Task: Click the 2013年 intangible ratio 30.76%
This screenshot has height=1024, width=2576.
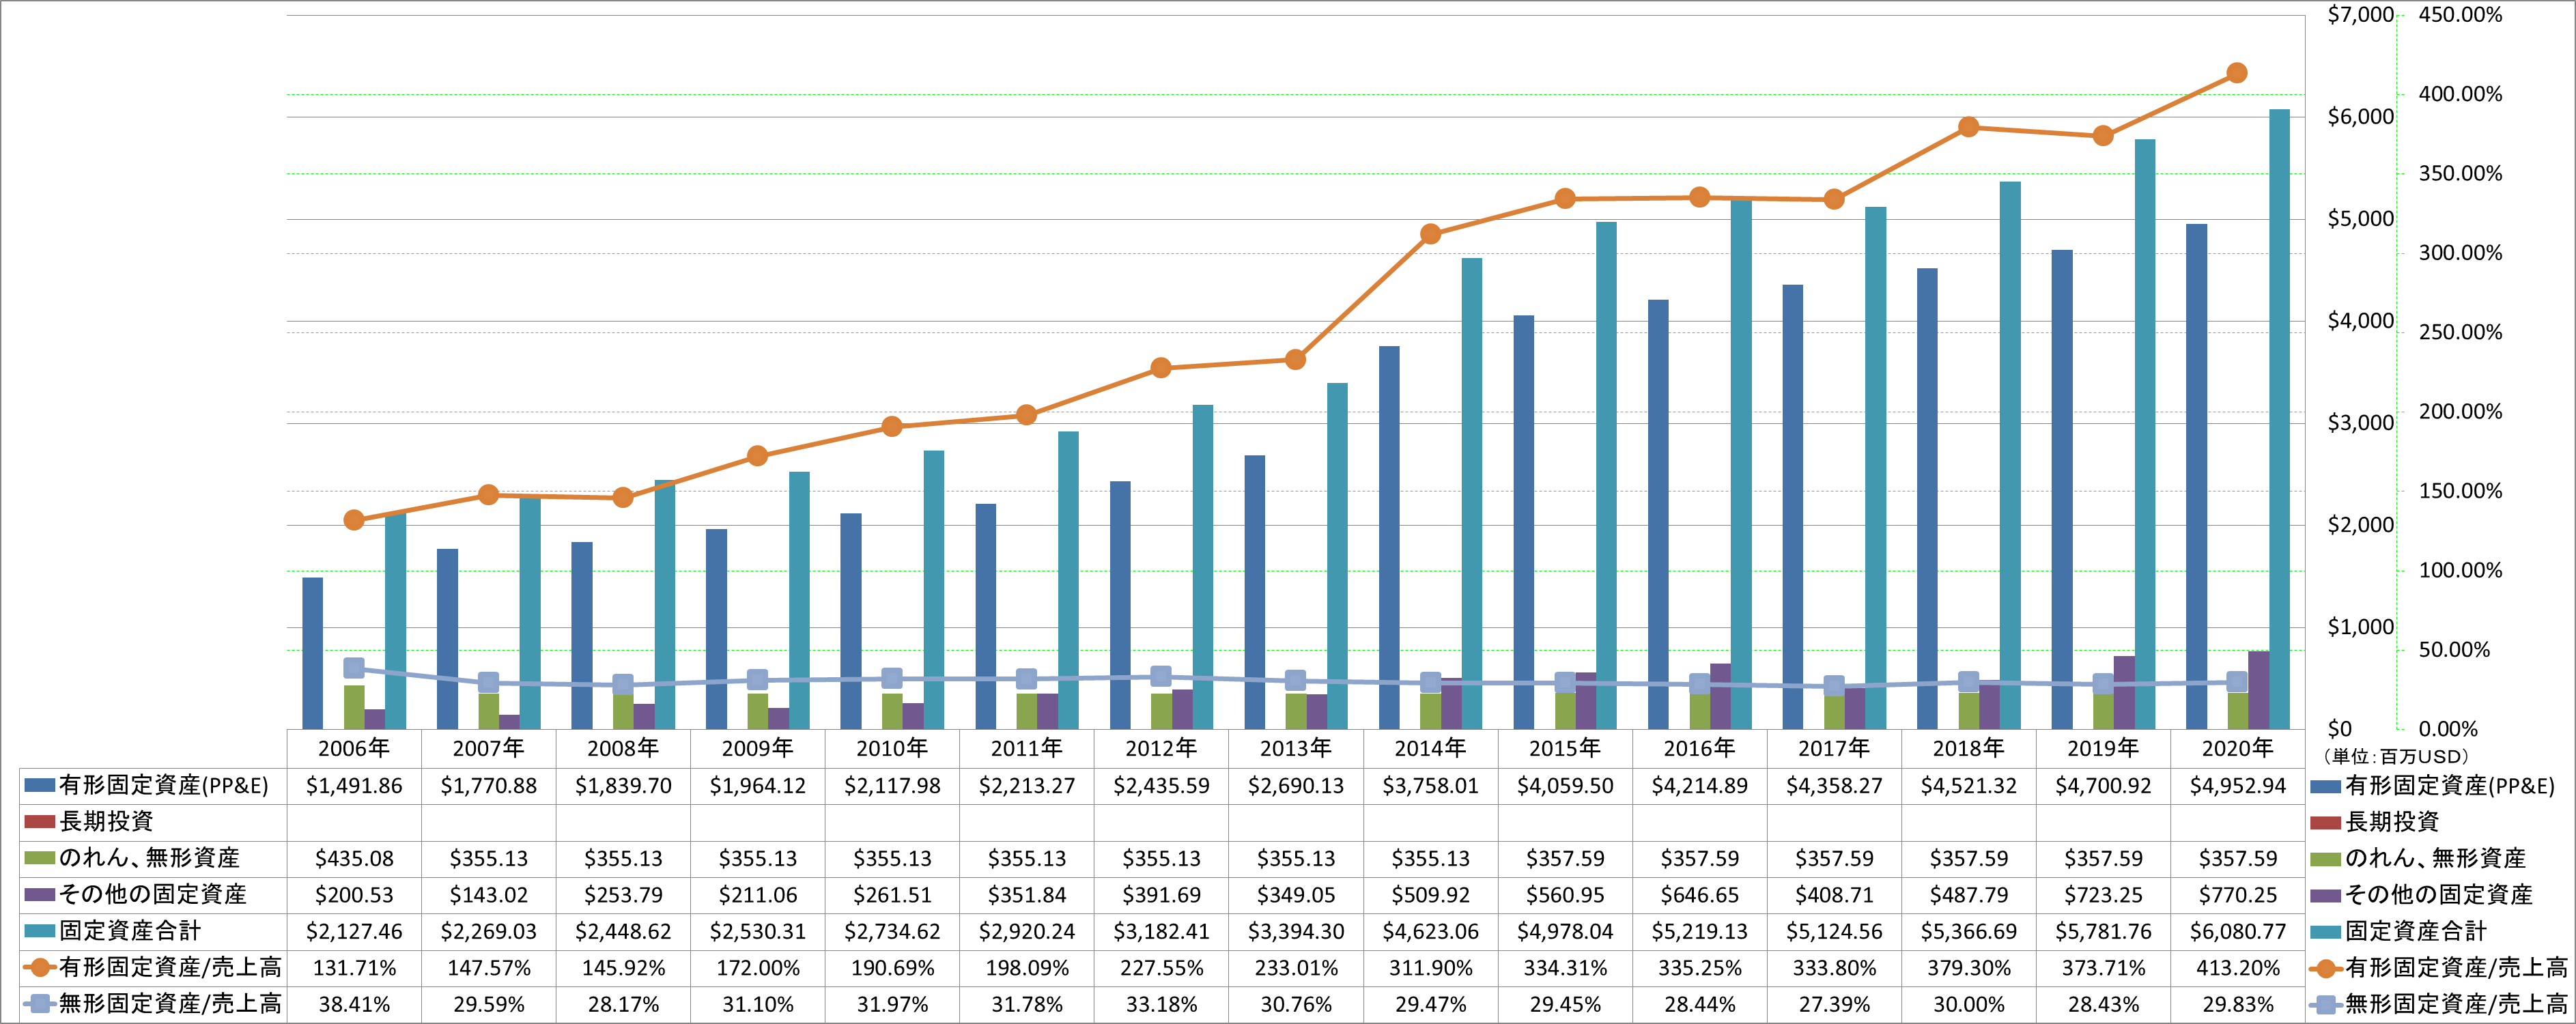Action: click(1296, 1004)
